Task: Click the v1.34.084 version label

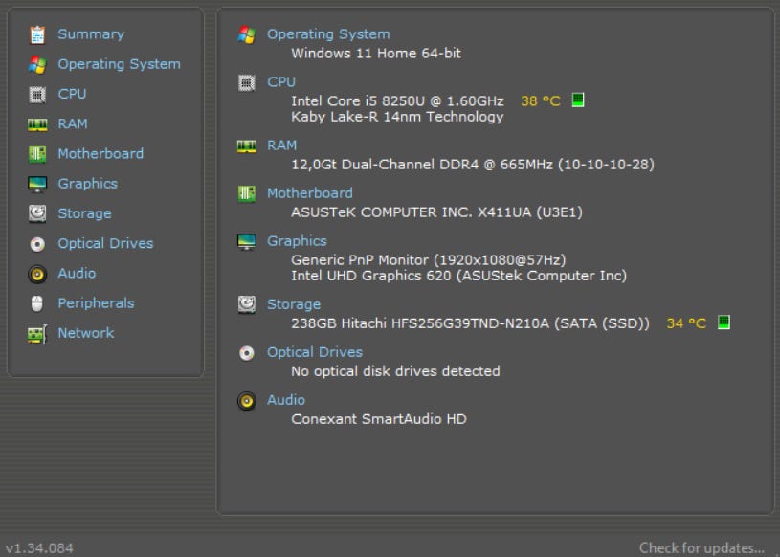Action: [x=40, y=548]
